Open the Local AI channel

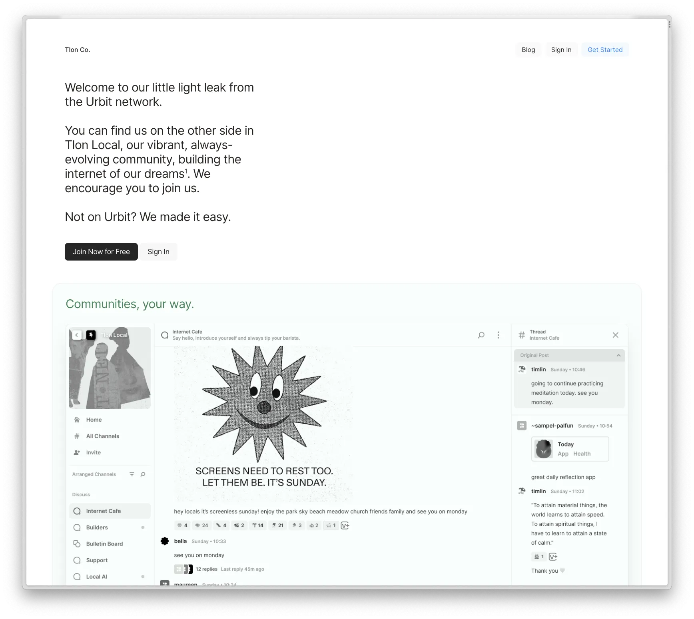click(110, 577)
